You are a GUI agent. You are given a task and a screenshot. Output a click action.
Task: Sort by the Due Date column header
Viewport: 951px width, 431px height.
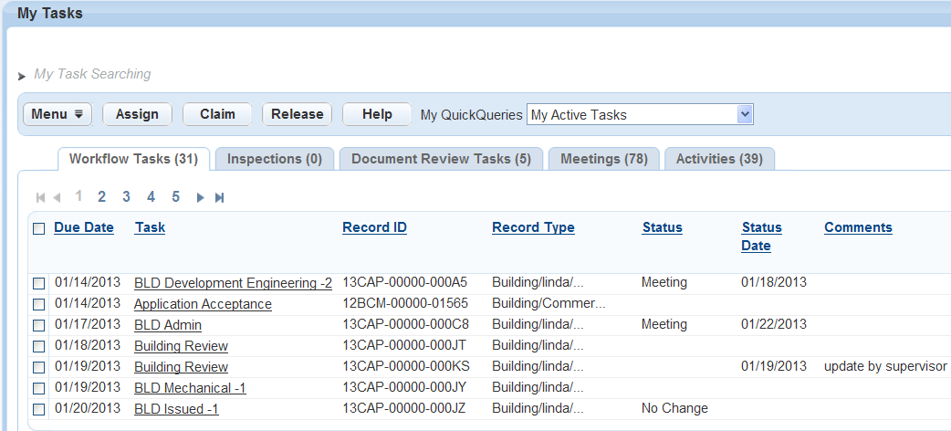click(84, 227)
